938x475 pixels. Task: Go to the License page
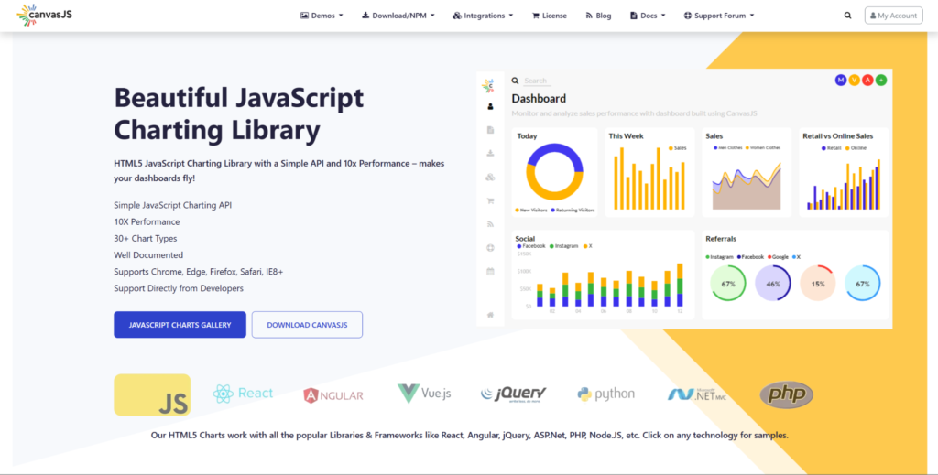click(550, 16)
